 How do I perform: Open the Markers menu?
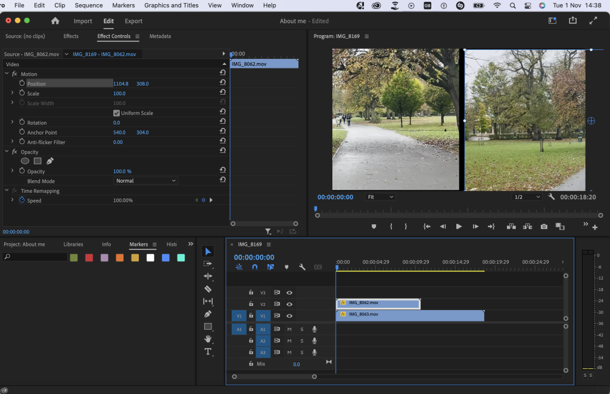point(123,5)
